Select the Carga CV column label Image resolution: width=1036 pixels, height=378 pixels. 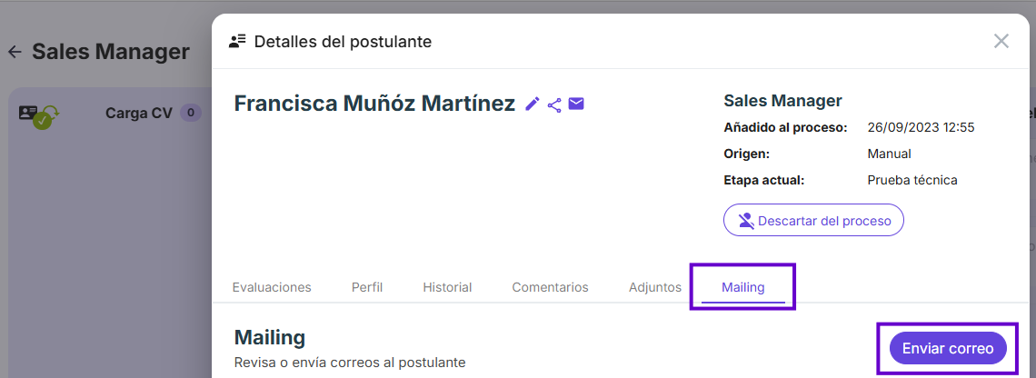click(139, 114)
